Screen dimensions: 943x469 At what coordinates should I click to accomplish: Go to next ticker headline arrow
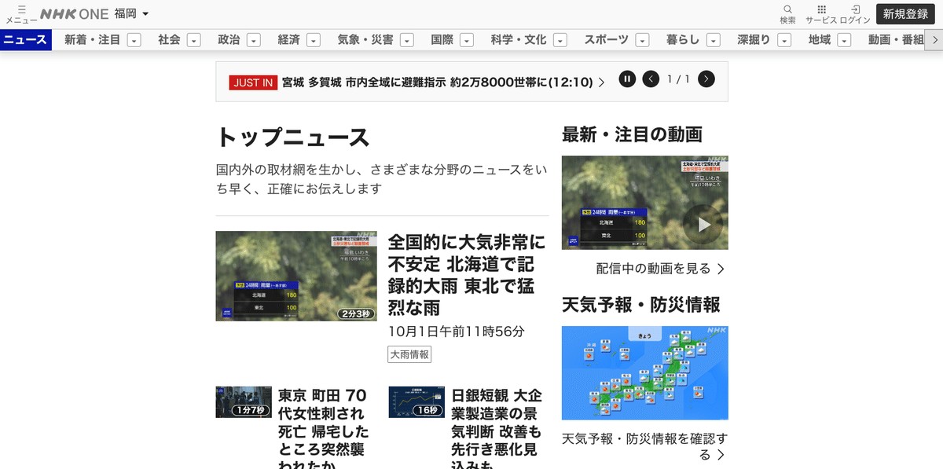click(706, 79)
